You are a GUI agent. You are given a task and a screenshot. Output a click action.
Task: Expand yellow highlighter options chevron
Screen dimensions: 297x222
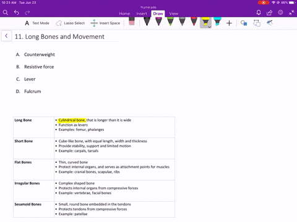point(209,27)
